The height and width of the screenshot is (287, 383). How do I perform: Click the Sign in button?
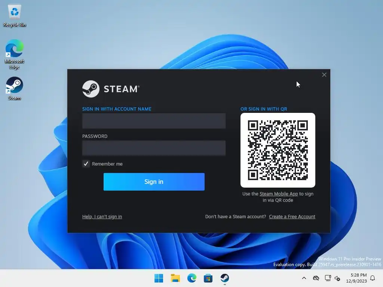[x=154, y=182]
